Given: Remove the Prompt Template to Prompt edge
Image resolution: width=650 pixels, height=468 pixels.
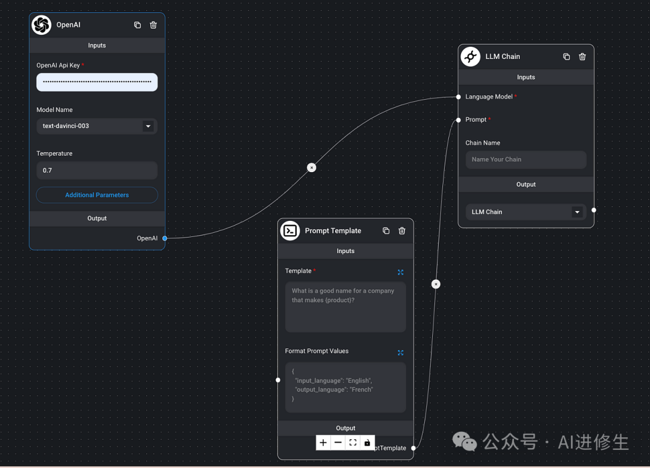Looking at the screenshot, I should 436,284.
